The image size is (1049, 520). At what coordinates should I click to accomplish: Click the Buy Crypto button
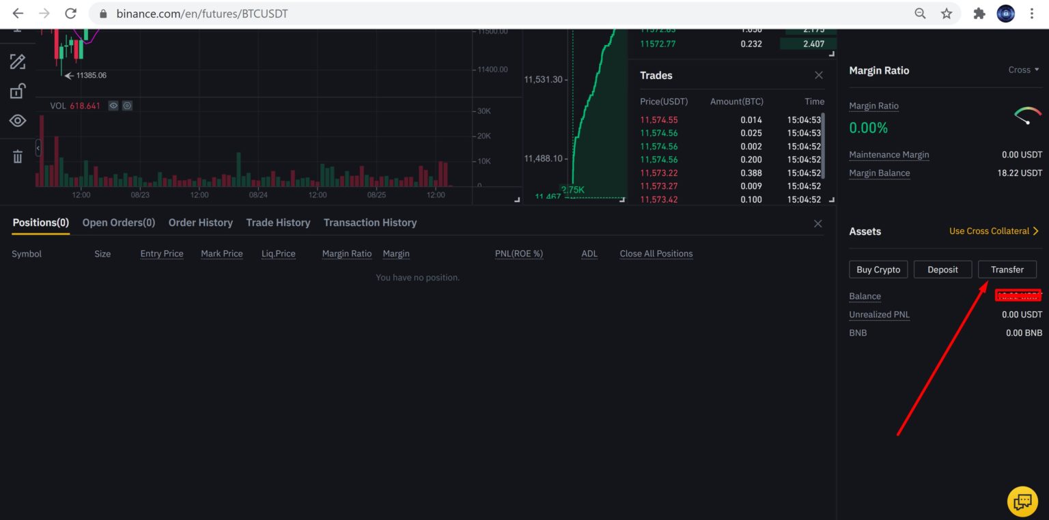click(878, 270)
